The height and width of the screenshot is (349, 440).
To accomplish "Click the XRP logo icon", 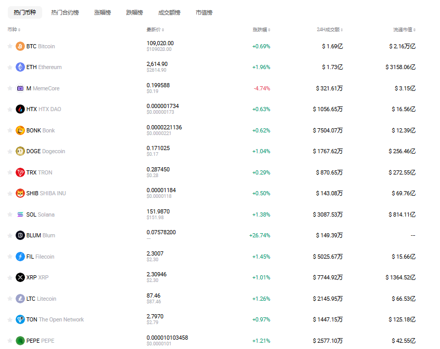I will point(20,277).
